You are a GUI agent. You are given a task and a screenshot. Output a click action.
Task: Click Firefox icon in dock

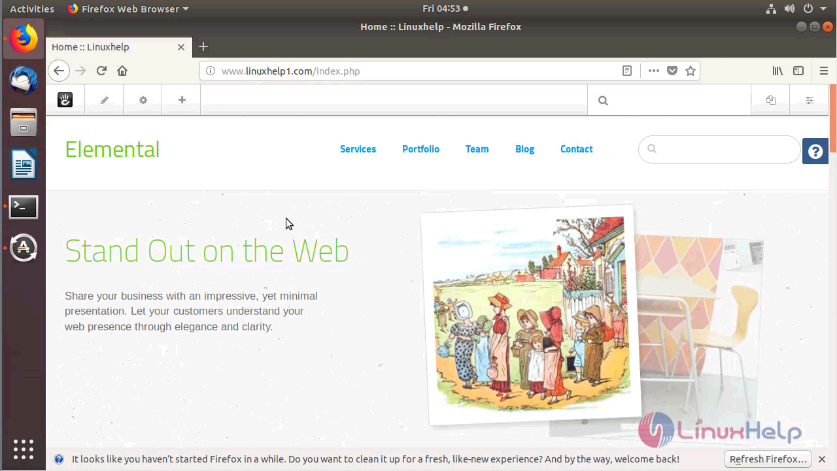pyautogui.click(x=24, y=39)
